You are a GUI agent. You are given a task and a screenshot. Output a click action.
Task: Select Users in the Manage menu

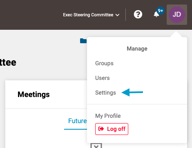coord(103,78)
